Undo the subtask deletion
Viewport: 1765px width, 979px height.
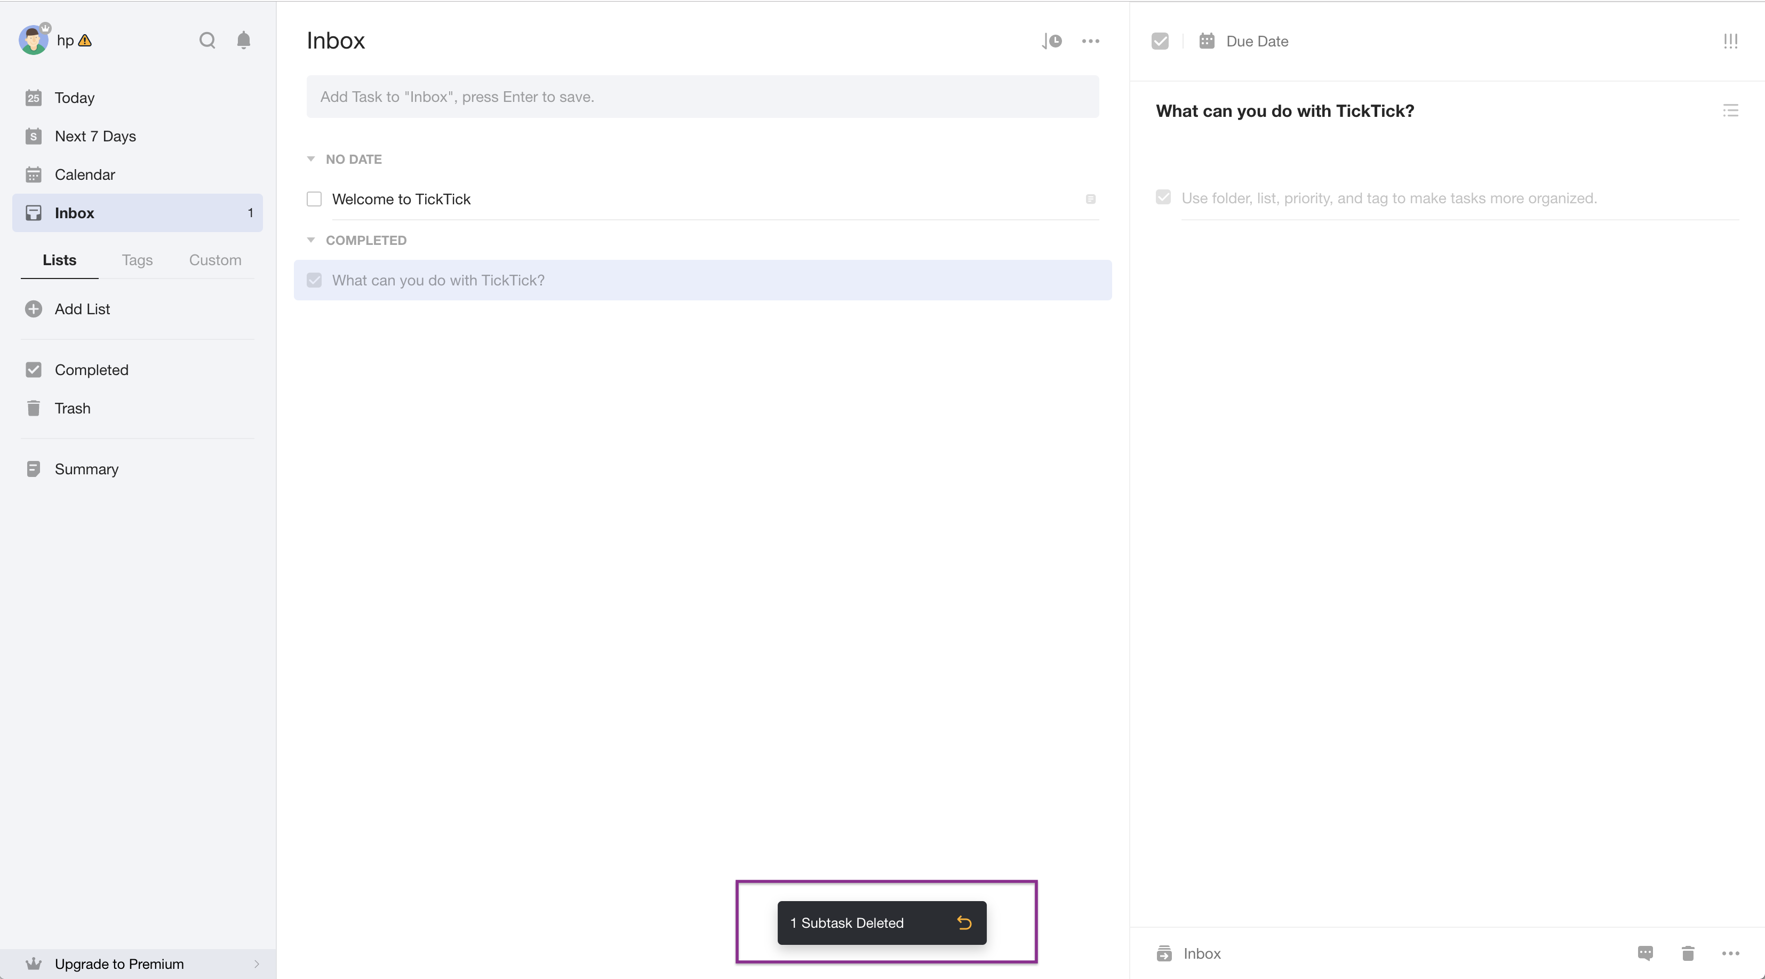click(964, 923)
